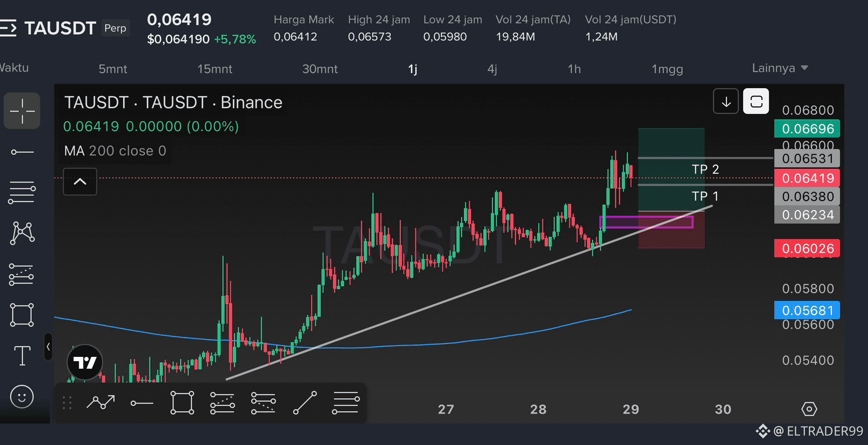The height and width of the screenshot is (445, 868).
Task: Open MA 200 close indicator settings
Action: point(115,151)
